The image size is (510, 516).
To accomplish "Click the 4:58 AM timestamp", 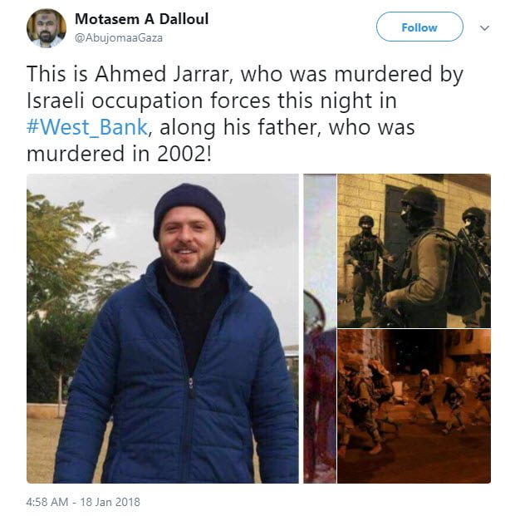I will (x=47, y=502).
